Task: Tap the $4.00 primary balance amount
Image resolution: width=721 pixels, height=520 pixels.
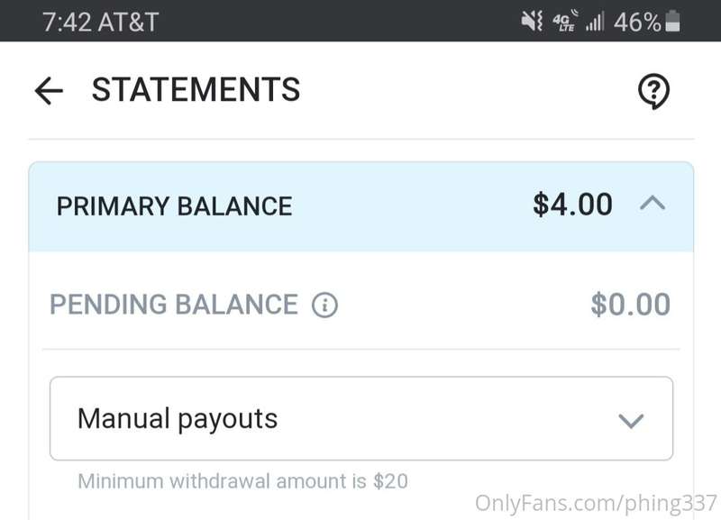Action: coord(572,205)
